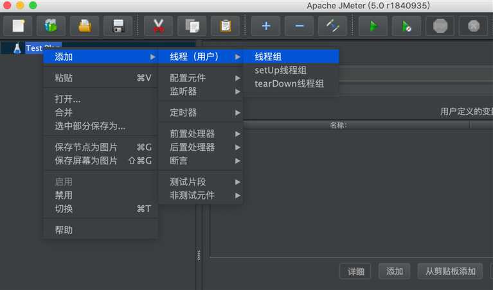The height and width of the screenshot is (290, 493).
Task: Expand the 断言 submenu
Action: [x=201, y=160]
